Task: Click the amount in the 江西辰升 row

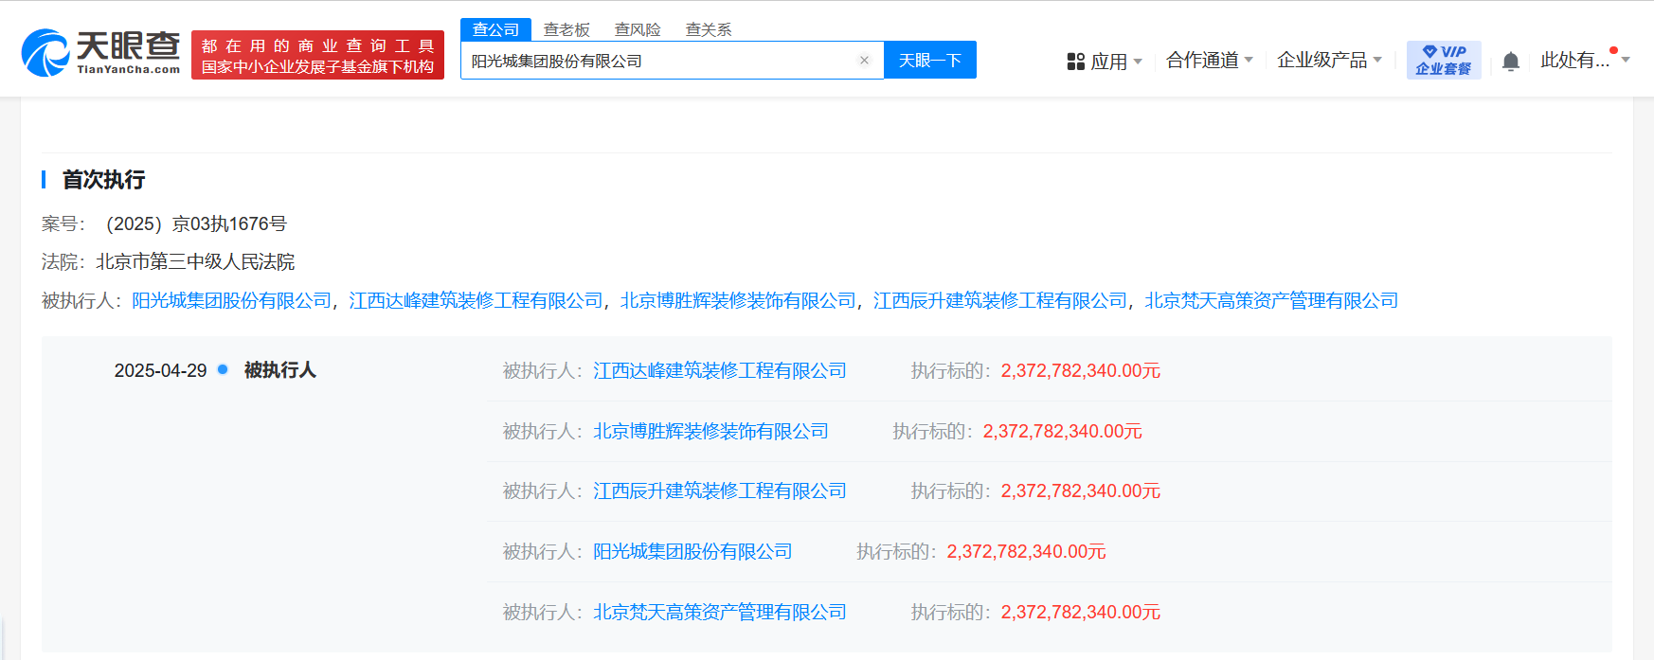Action: (x=1081, y=491)
